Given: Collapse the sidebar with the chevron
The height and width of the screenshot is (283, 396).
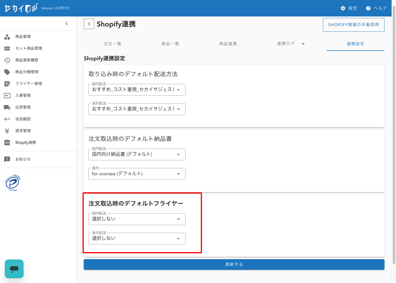Looking at the screenshot, I should (x=67, y=24).
